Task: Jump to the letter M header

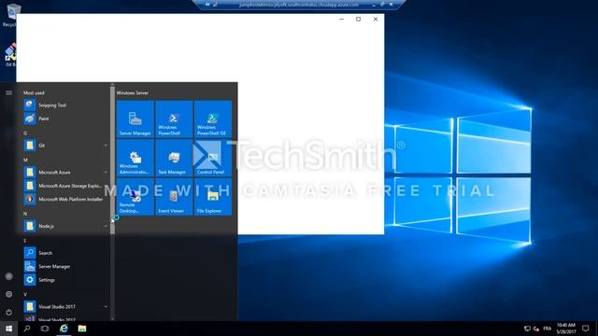Action: pyautogui.click(x=25, y=160)
